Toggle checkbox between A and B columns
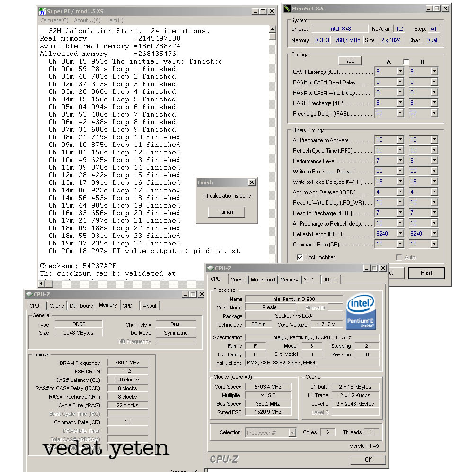The height and width of the screenshot is (472, 471). [x=406, y=62]
